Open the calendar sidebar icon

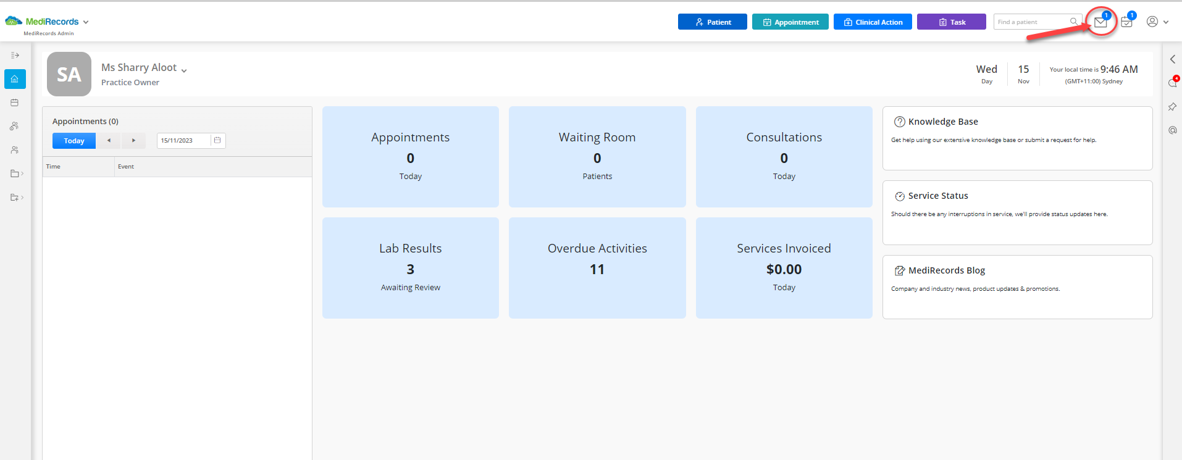tap(15, 102)
